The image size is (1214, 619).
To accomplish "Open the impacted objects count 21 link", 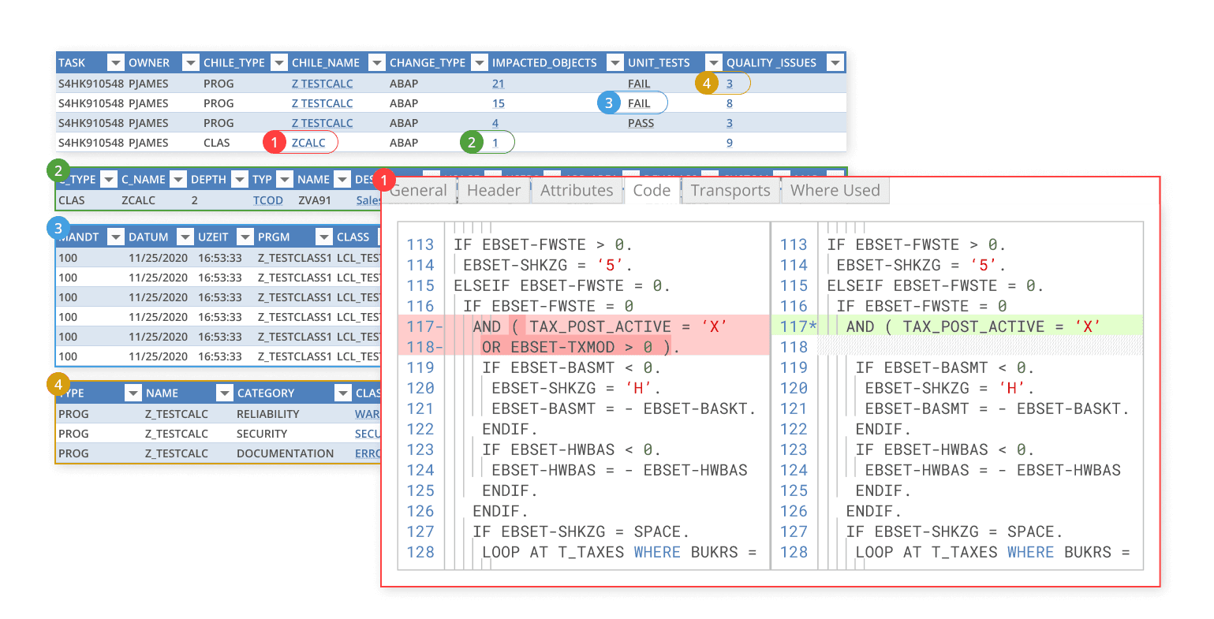I will [x=498, y=84].
